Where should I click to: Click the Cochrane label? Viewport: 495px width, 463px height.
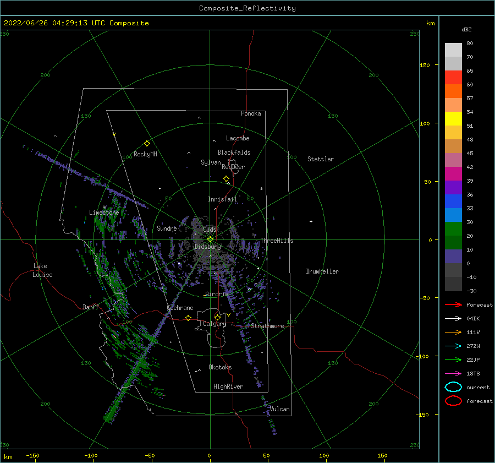click(x=180, y=308)
